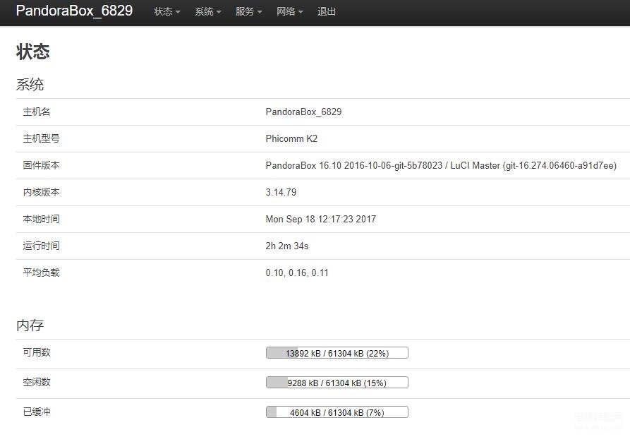The image size is (630, 437).
Task: Open the 状态 dropdown menu
Action: point(167,12)
